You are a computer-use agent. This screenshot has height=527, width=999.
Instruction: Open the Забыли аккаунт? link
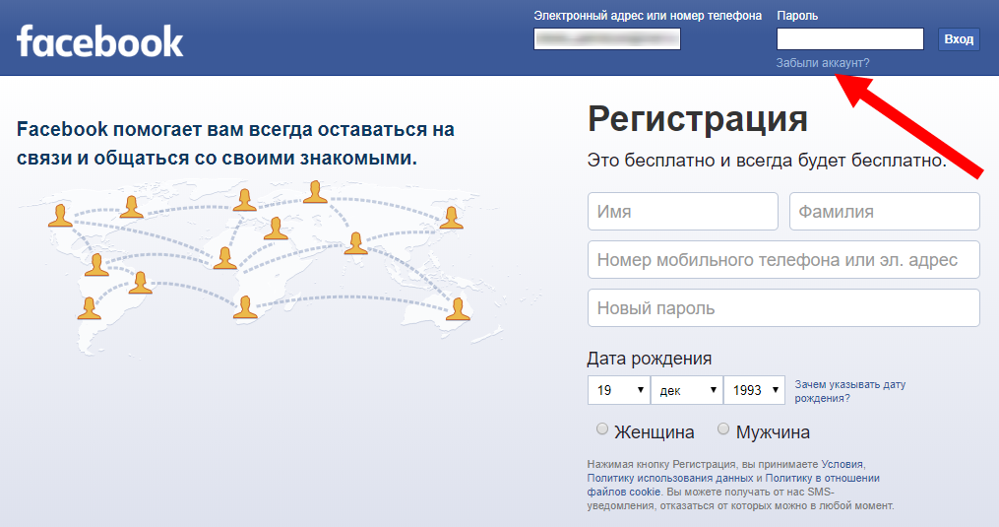823,62
